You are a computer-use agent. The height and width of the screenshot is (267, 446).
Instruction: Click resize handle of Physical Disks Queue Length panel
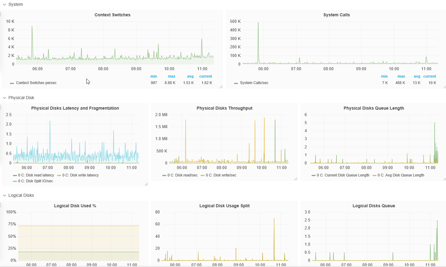coord(444,179)
